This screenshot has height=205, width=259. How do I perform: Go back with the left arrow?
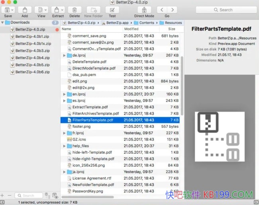tap(162, 10)
